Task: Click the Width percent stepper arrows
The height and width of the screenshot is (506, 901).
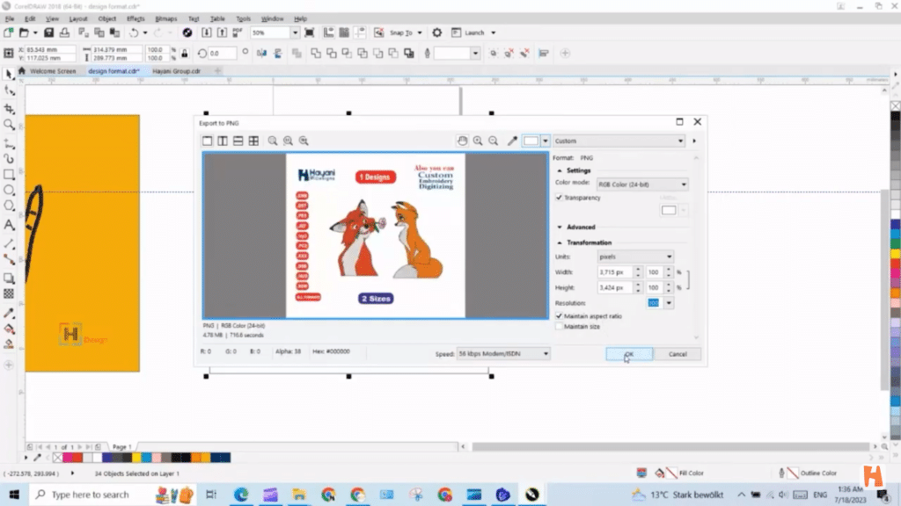Action: (x=669, y=272)
